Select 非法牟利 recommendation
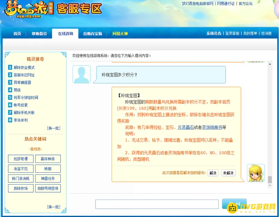Image resolution: width=279 pixels, height=217 pixels. tap(21, 120)
